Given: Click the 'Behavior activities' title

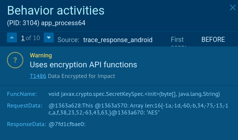Looking at the screenshot, I should [56, 11].
